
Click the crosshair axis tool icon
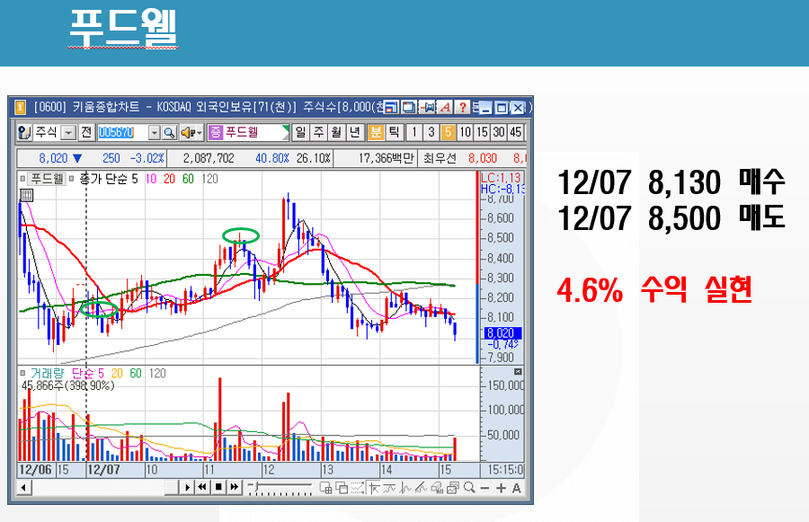(374, 488)
